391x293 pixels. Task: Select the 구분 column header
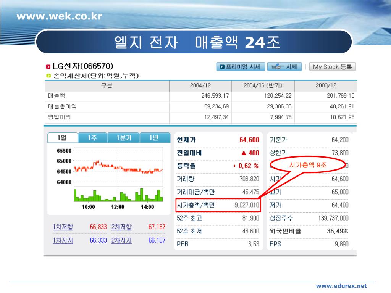107,85
